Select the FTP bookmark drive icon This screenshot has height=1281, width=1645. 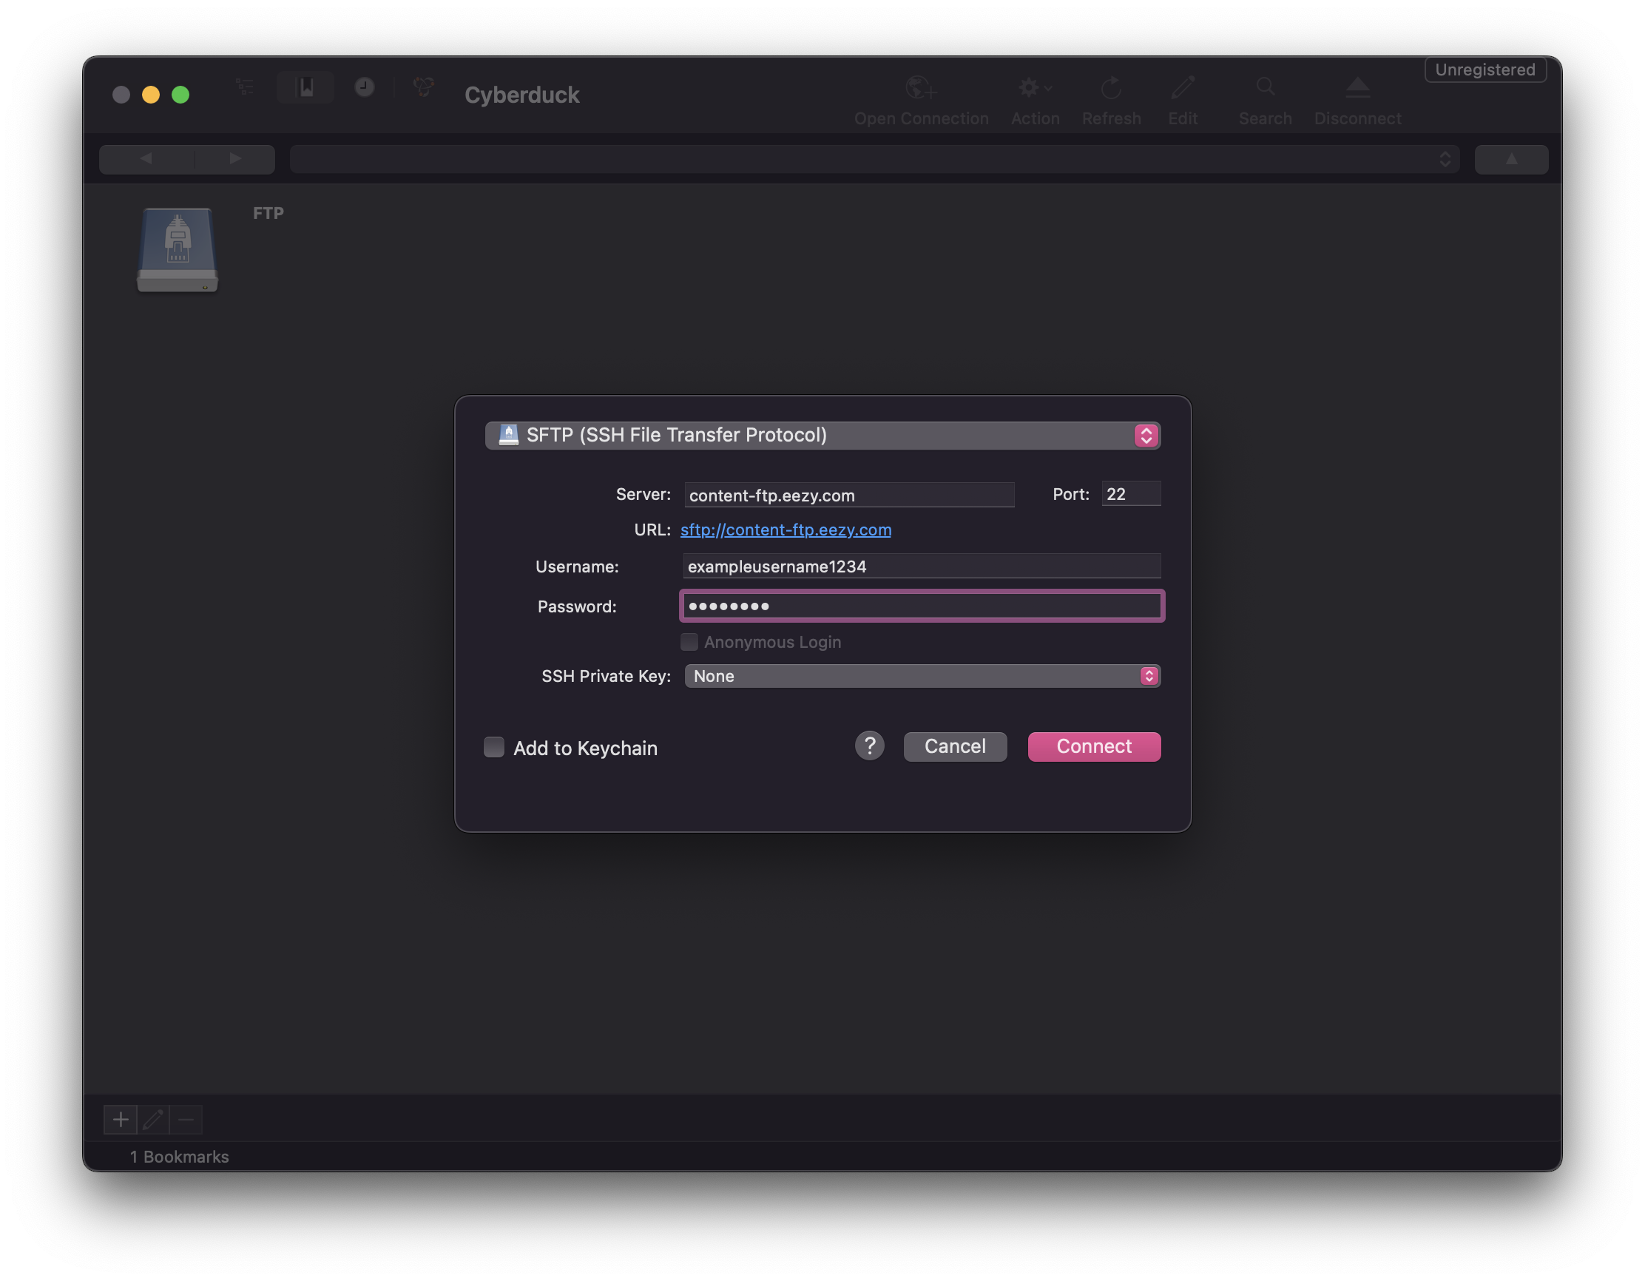pos(178,249)
